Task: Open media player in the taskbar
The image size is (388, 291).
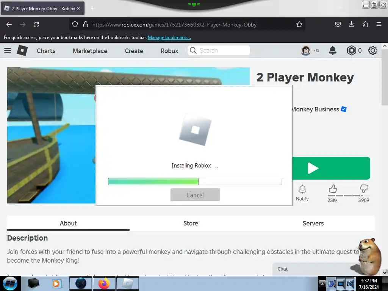Action: click(56, 283)
